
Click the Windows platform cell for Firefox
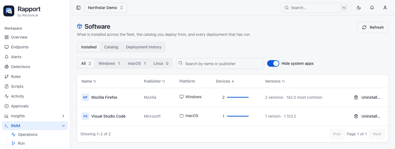(x=190, y=97)
